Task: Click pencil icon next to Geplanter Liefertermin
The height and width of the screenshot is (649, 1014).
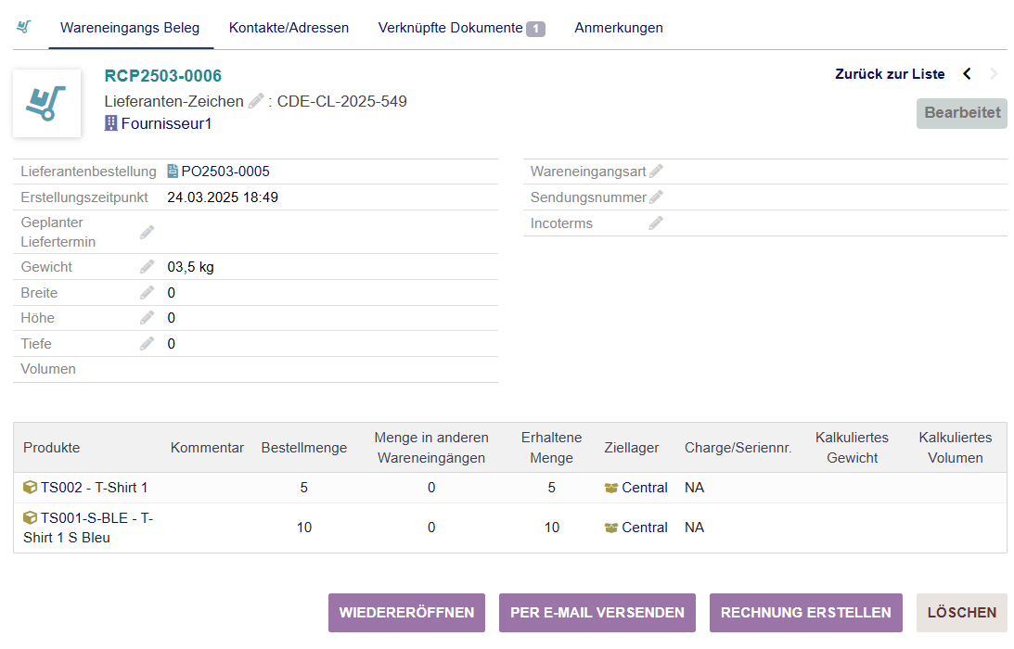Action: coord(147,232)
